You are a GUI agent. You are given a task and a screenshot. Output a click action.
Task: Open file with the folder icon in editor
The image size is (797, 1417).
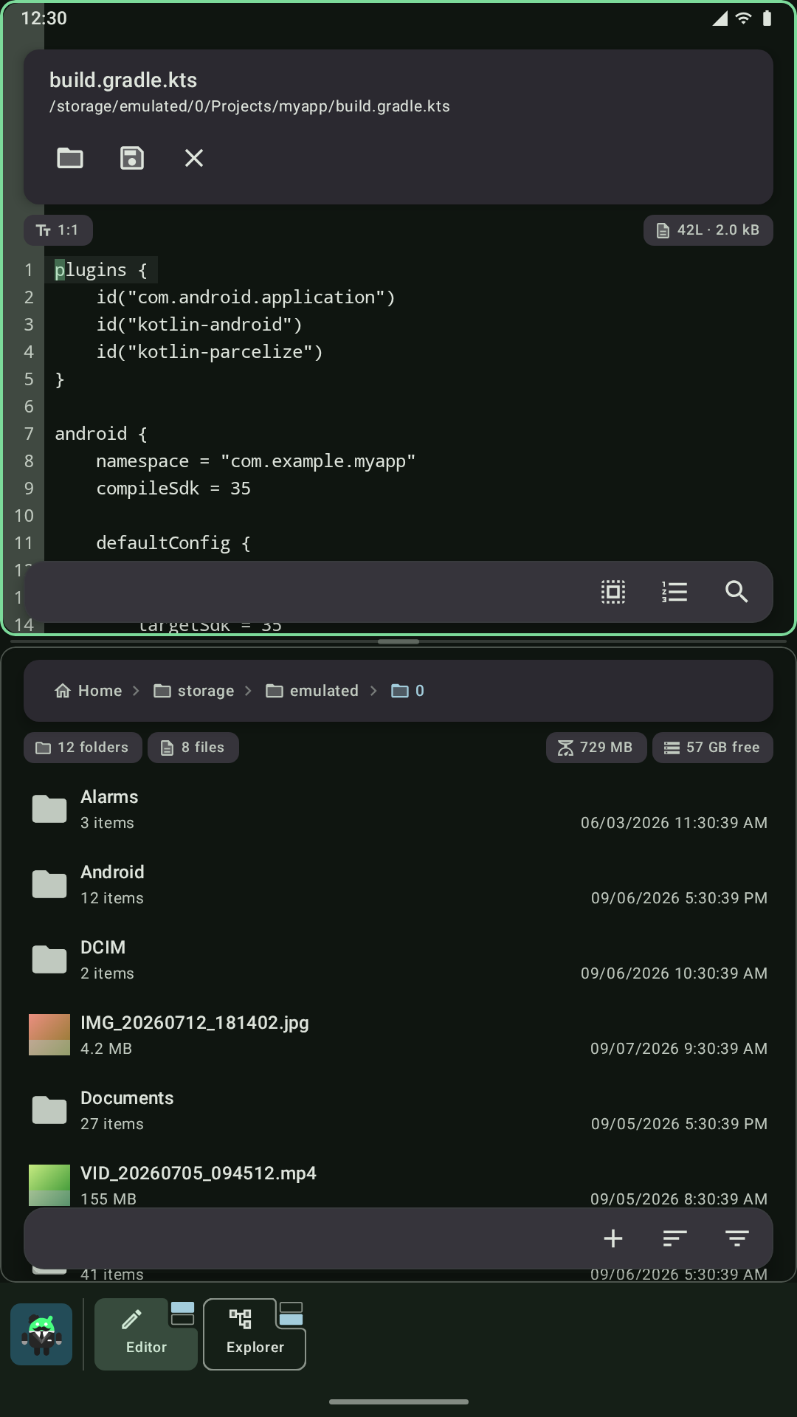point(70,158)
